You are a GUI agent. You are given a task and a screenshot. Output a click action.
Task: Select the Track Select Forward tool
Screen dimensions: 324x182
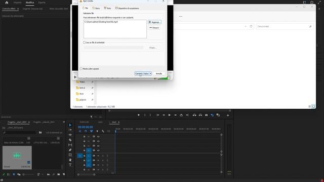(x=70, y=130)
